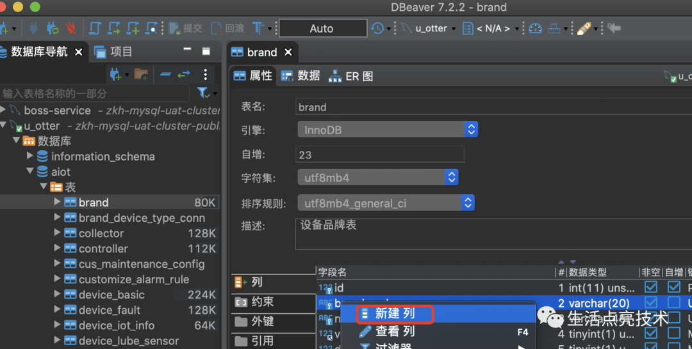The height and width of the screenshot is (349, 692).
Task: Click the Auto transaction mode box
Action: point(322,28)
